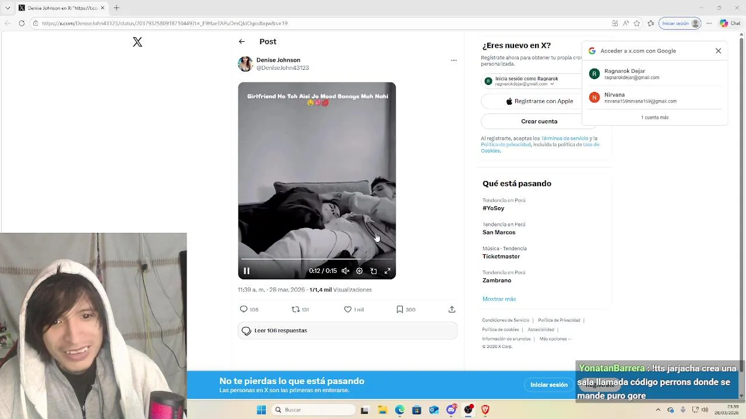
Task: Click Registrarse con Apple
Action: click(539, 101)
